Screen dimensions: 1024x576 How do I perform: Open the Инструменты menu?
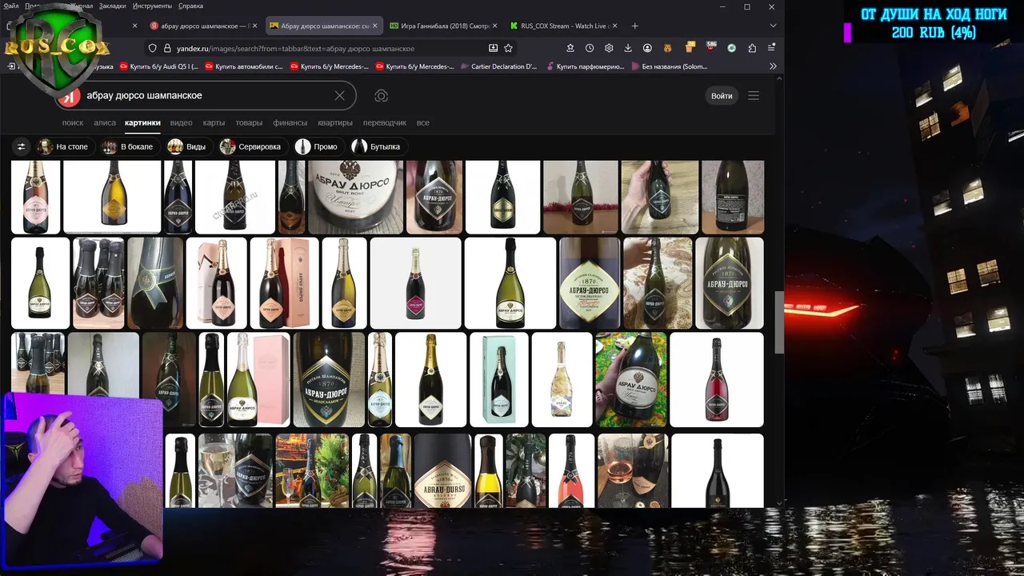pos(152,6)
